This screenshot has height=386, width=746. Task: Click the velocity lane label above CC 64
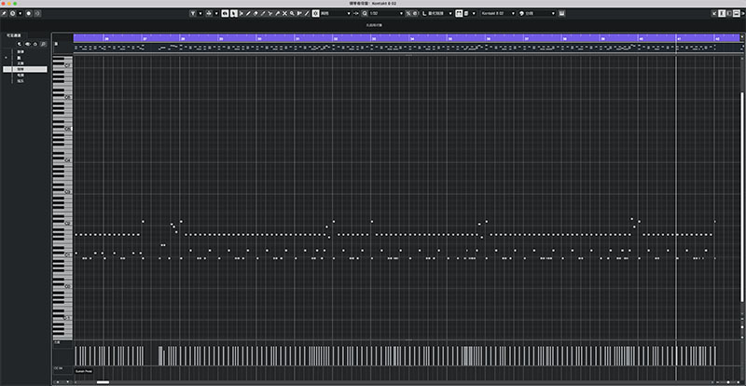tap(57, 342)
